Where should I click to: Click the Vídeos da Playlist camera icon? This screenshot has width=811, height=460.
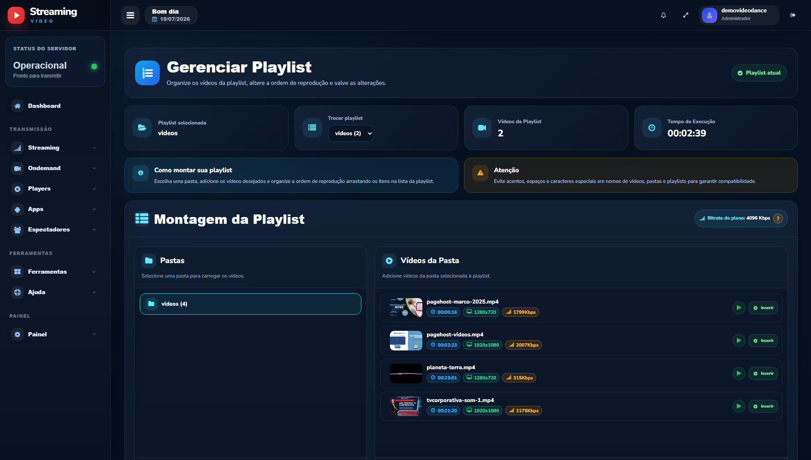click(x=482, y=127)
